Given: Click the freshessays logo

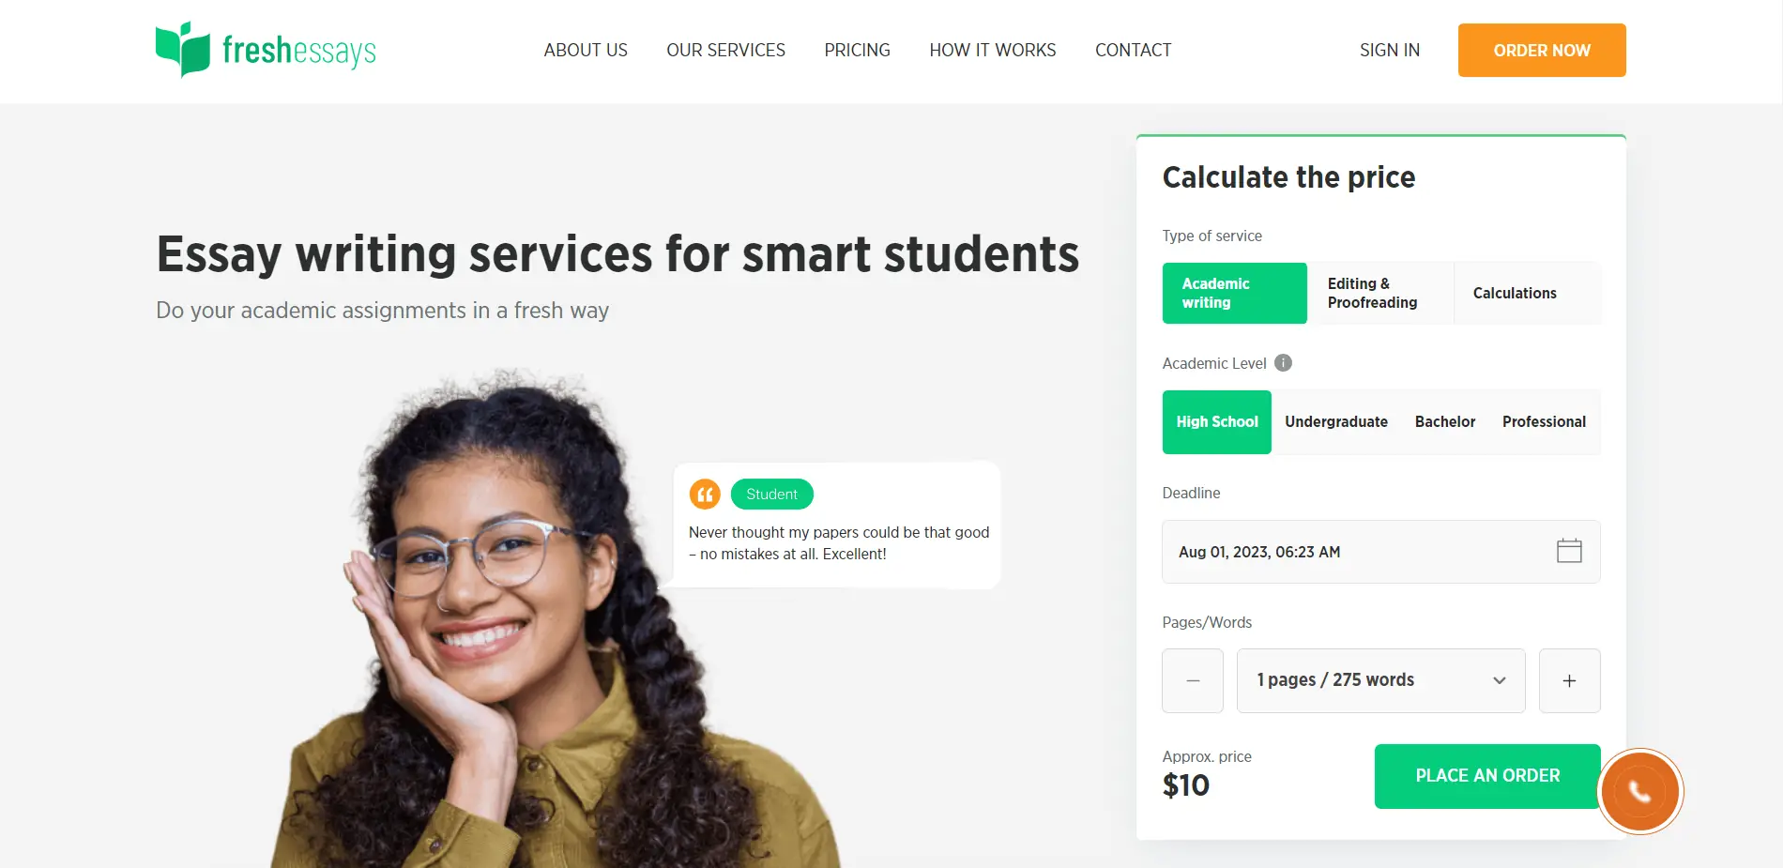Looking at the screenshot, I should point(266,50).
